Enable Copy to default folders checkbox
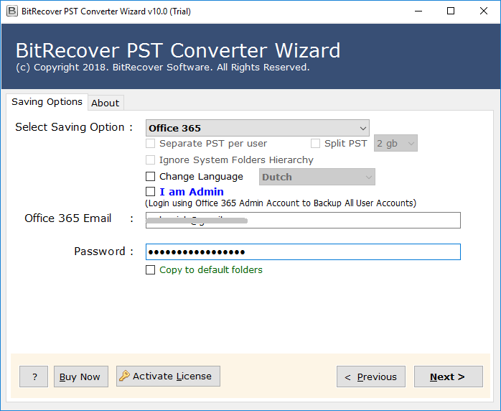501x411 pixels. (150, 269)
